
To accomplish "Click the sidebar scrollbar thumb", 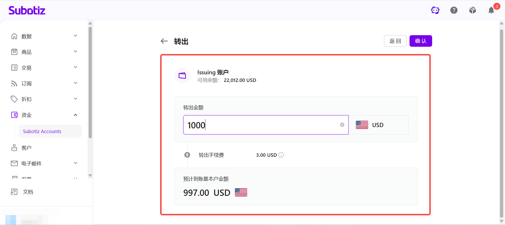I will point(90,82).
